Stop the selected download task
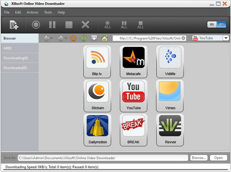This screenshot has width=231, height=172. tap(69, 25)
